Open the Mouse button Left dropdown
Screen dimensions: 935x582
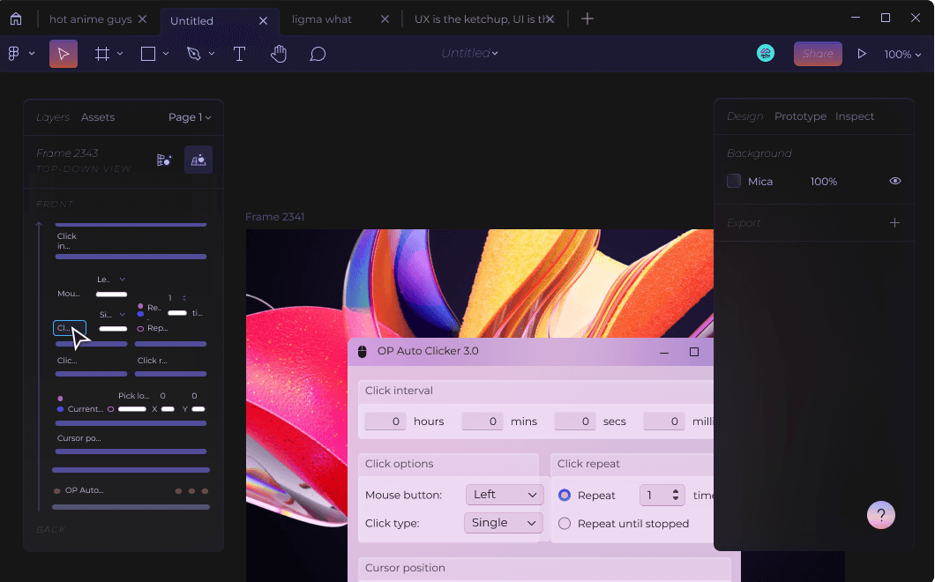pos(505,495)
